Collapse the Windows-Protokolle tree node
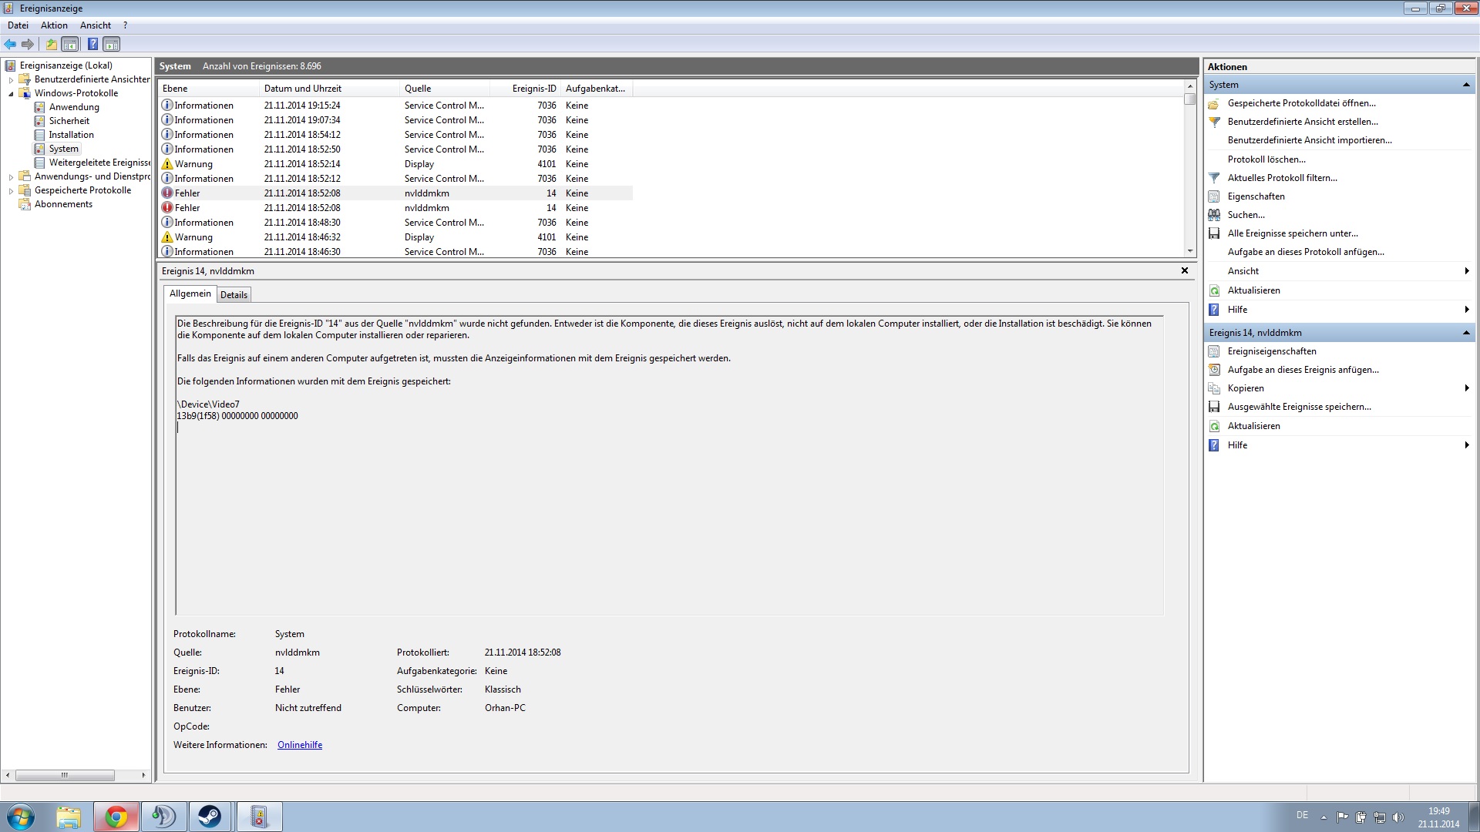Screen dimensions: 1480x832 [x=11, y=93]
